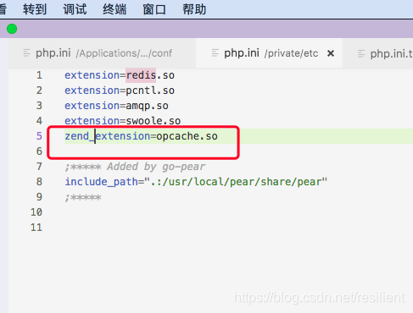
Task: Click the ';*****' comment on line 9
Action: (x=83, y=197)
